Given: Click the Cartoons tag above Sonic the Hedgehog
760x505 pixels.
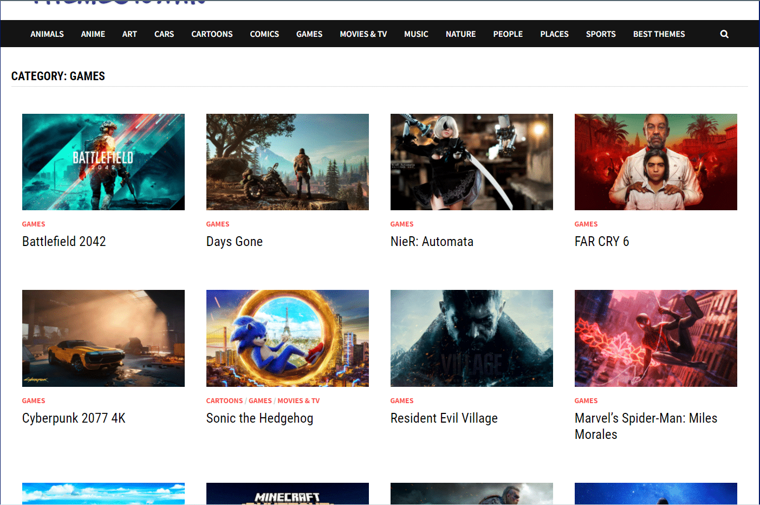Looking at the screenshot, I should pyautogui.click(x=224, y=401).
